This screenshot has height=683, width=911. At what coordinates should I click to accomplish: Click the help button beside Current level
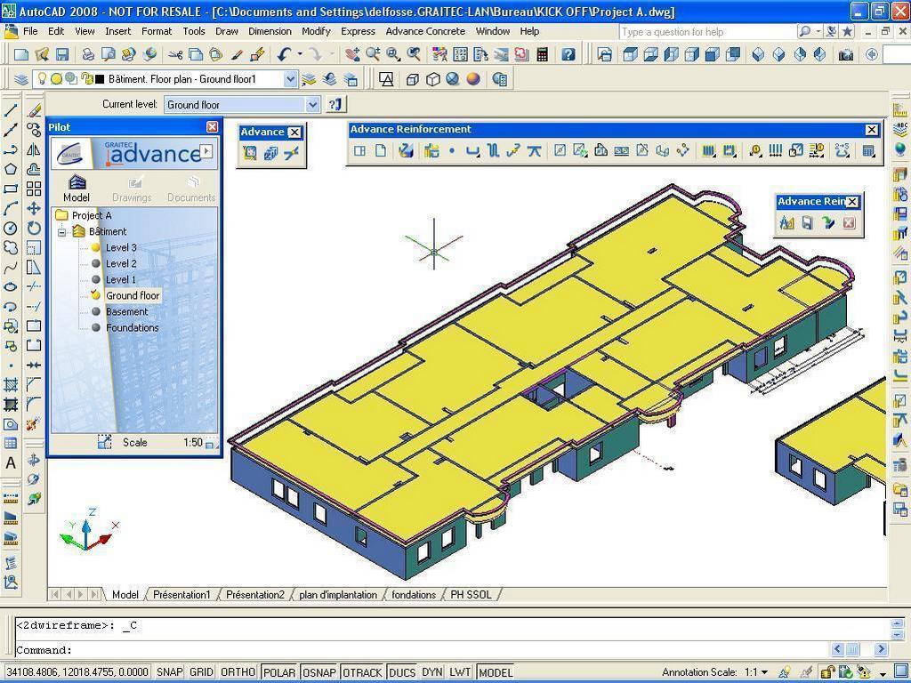click(336, 105)
